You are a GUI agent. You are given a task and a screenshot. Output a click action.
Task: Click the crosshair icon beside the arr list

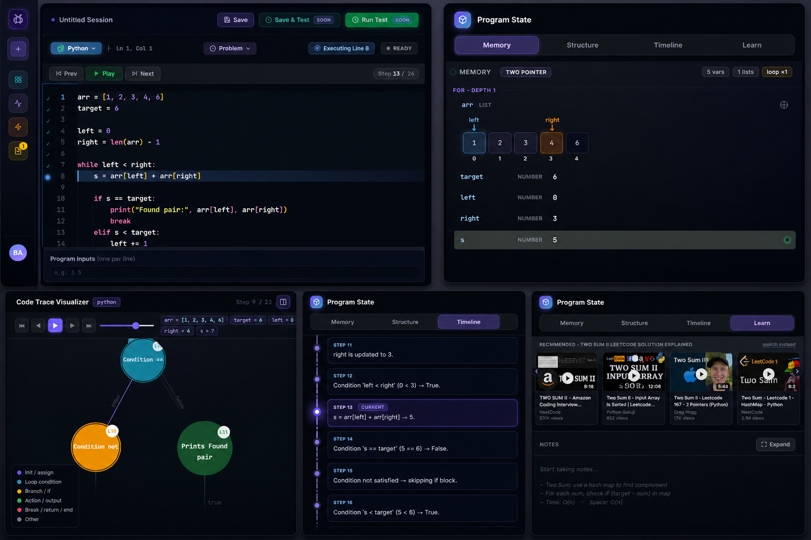tap(784, 105)
